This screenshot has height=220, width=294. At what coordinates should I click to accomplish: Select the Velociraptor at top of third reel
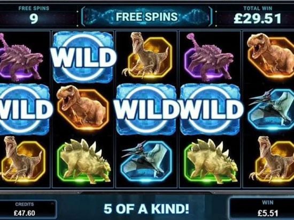point(147,55)
